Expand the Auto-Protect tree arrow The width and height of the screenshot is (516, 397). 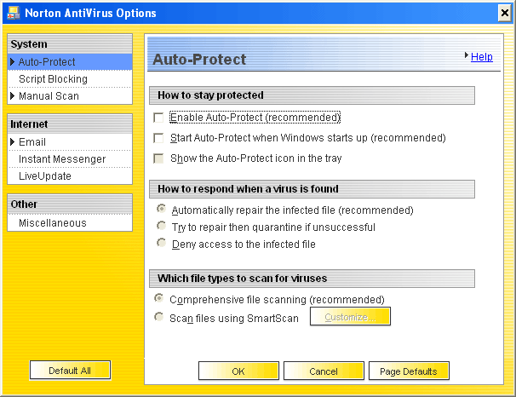(12, 62)
